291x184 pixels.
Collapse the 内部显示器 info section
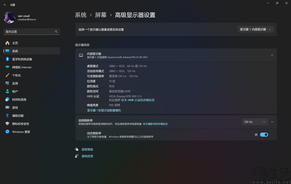272,55
